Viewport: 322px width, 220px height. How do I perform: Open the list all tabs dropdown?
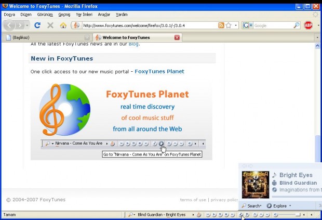tap(317, 37)
